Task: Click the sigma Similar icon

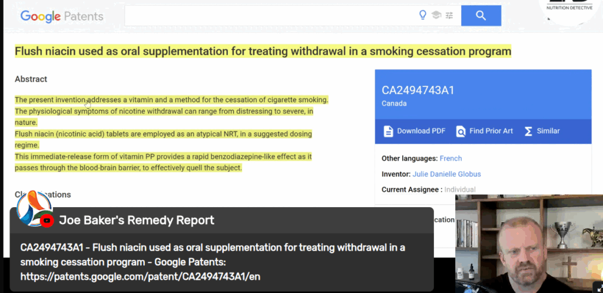Action: [528, 131]
